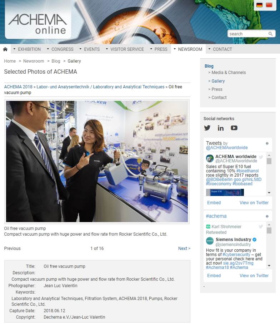Viewport: 280px width, 324px height.
Task: Click info icon in Tweets widget header
Action: (267, 143)
